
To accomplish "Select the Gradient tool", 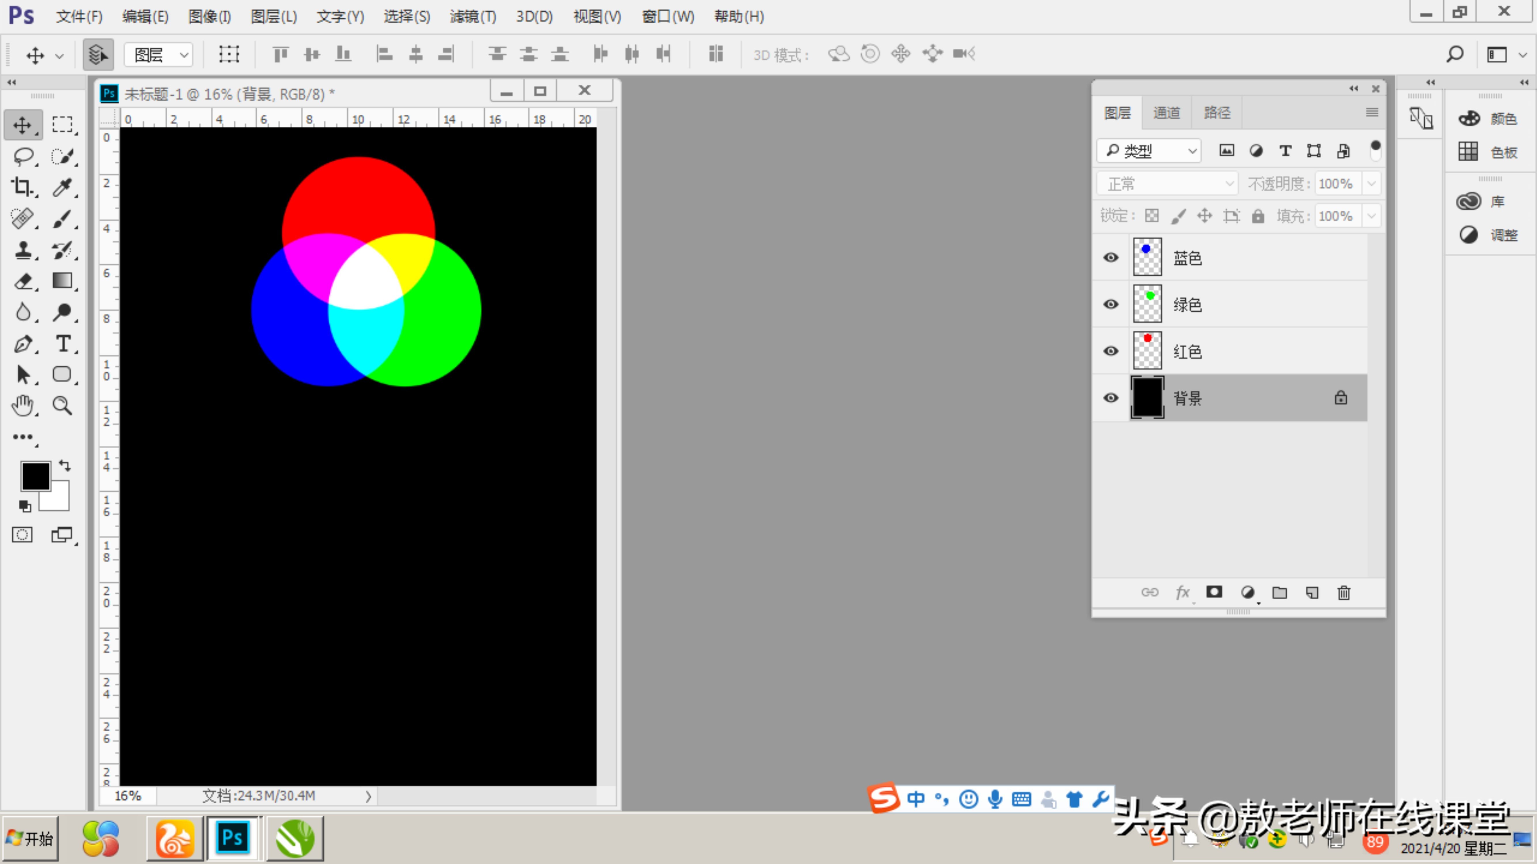I will (x=62, y=280).
